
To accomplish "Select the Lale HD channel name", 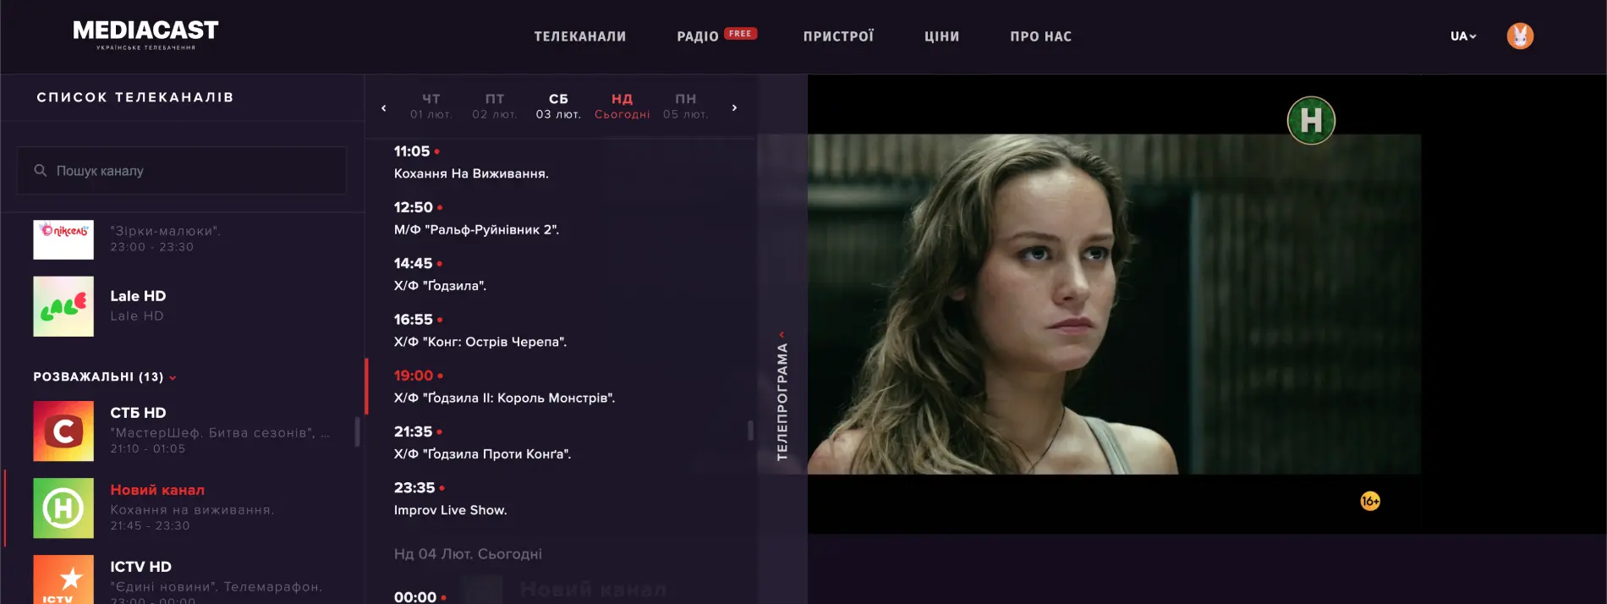I will point(138,296).
